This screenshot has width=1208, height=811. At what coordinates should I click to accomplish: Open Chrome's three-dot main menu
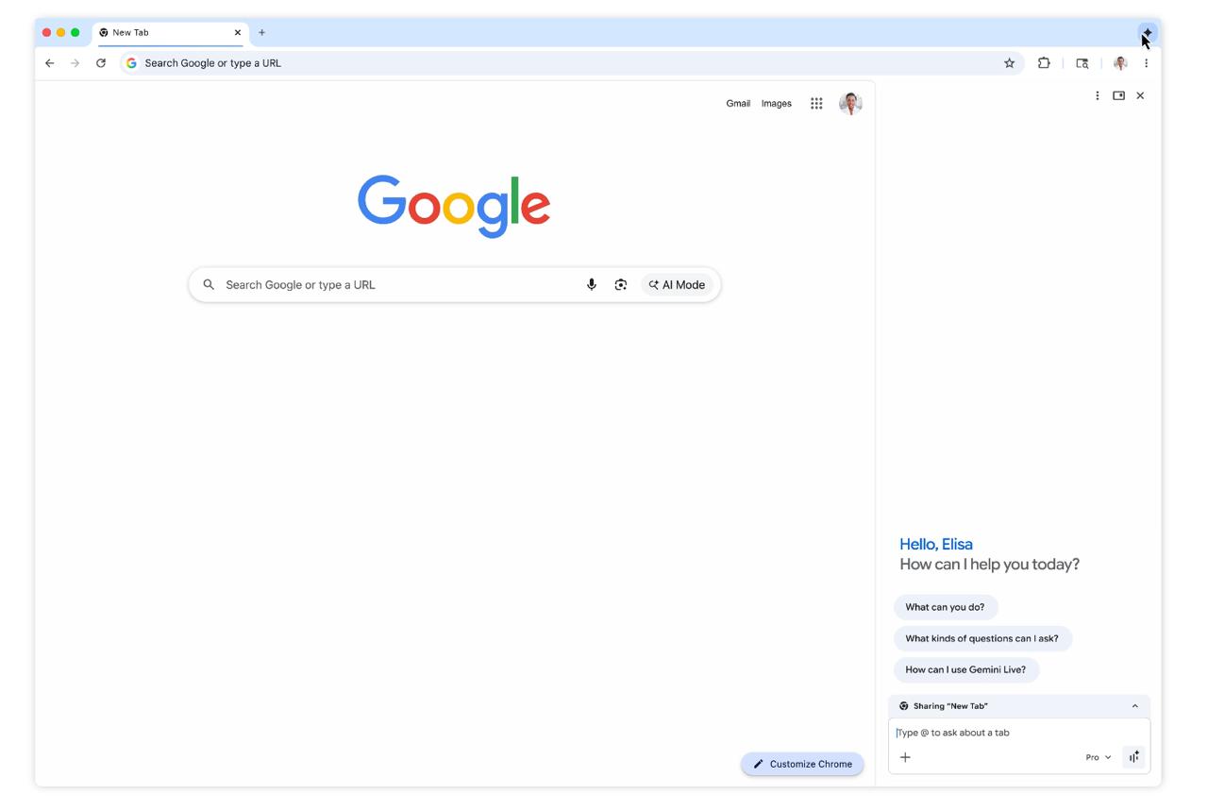tap(1146, 63)
